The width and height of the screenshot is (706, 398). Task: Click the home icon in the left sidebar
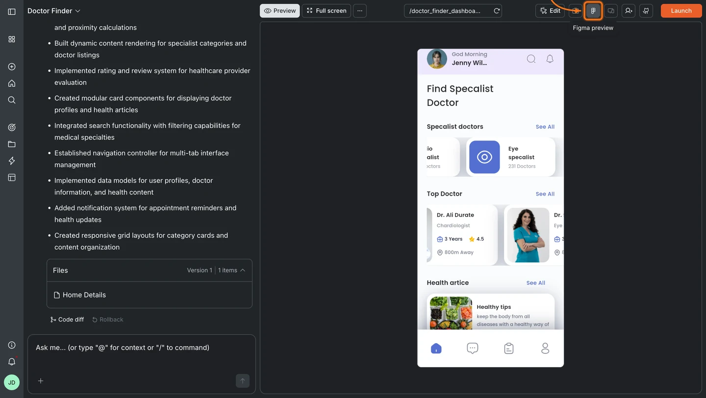pyautogui.click(x=11, y=83)
